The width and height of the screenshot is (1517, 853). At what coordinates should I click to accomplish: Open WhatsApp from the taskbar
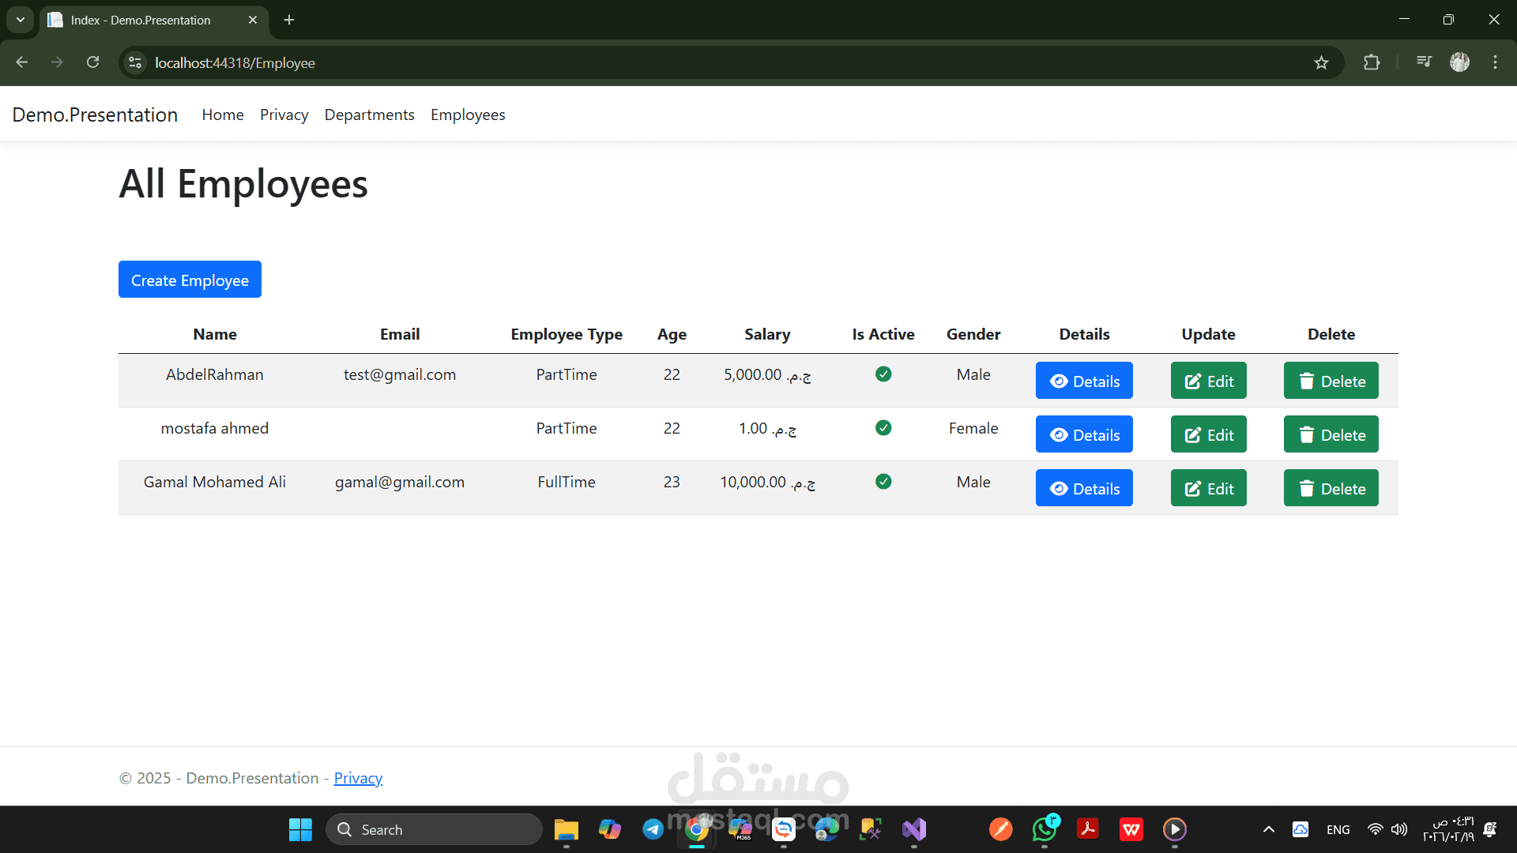click(x=1045, y=829)
